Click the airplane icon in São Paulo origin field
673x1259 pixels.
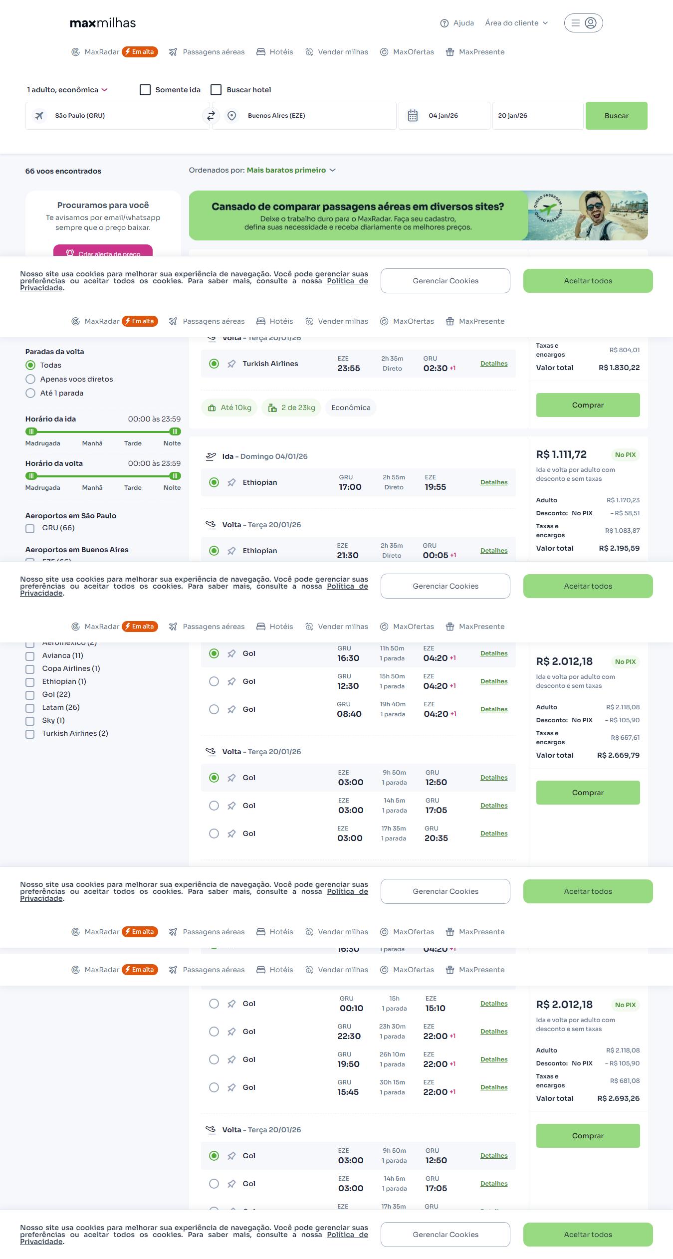(x=39, y=116)
